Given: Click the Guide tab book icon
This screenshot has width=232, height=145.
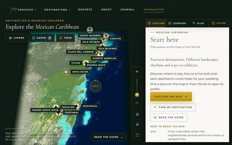Looking at the screenshot, I should click(x=213, y=23).
